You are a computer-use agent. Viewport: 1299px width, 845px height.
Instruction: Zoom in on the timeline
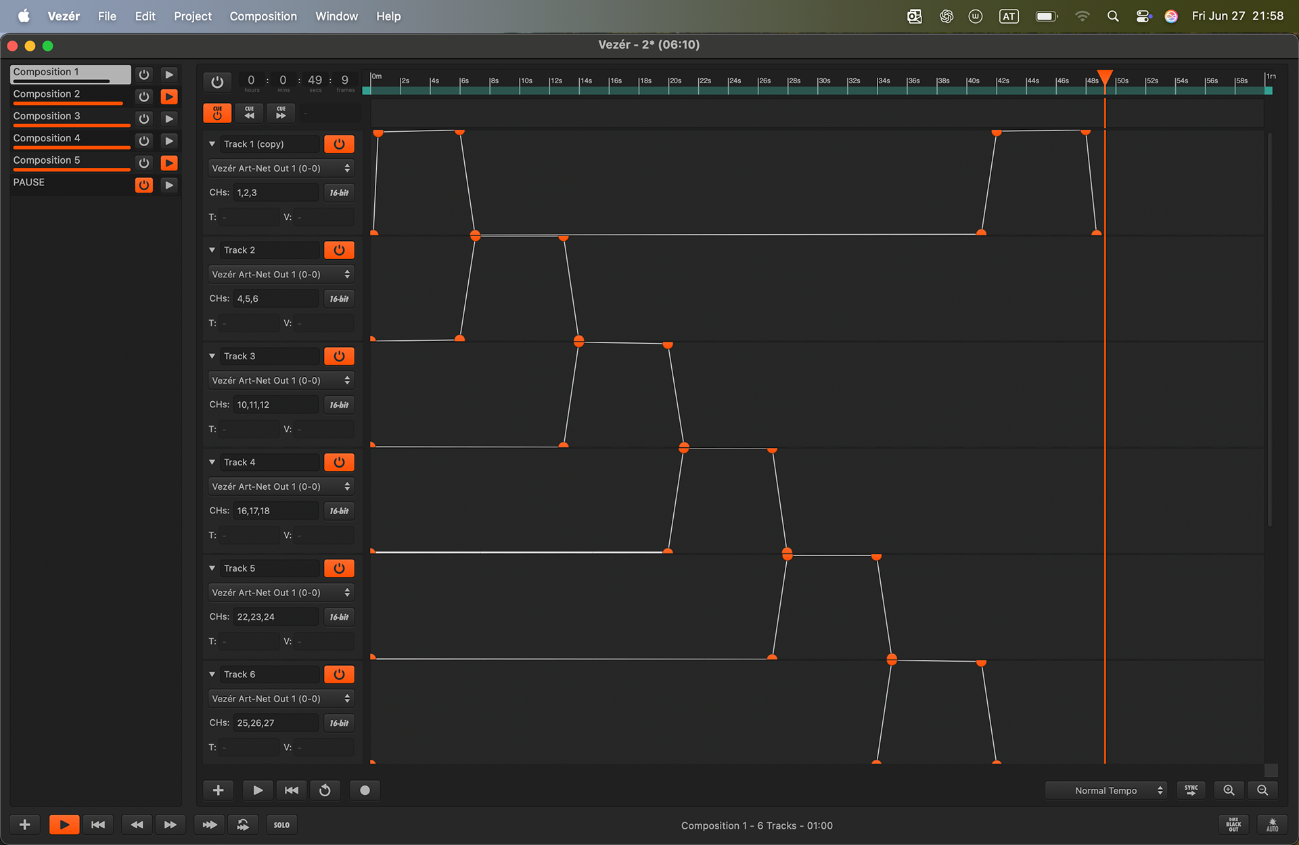(x=1229, y=790)
